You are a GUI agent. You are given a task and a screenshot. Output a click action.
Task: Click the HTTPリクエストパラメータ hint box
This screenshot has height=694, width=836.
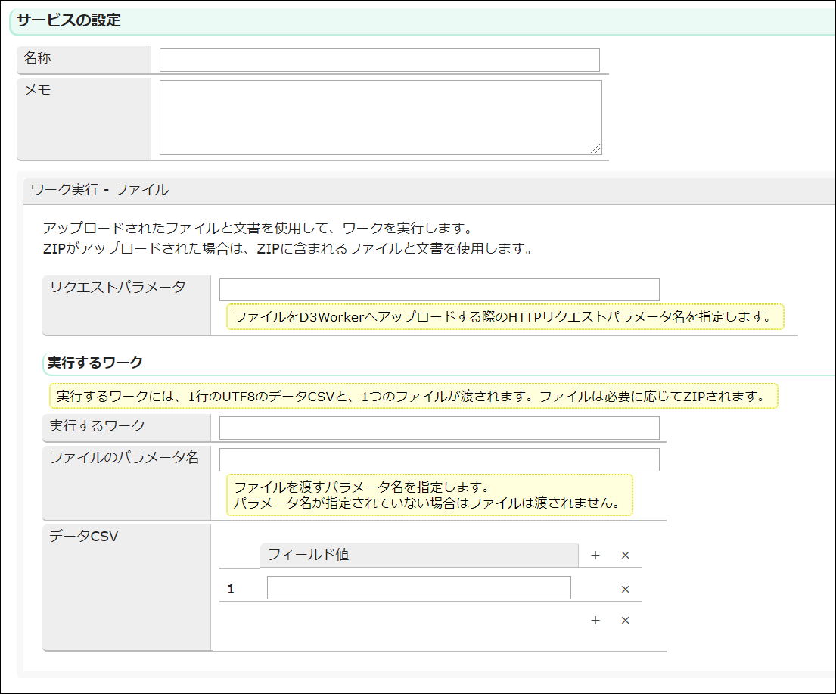tap(505, 317)
